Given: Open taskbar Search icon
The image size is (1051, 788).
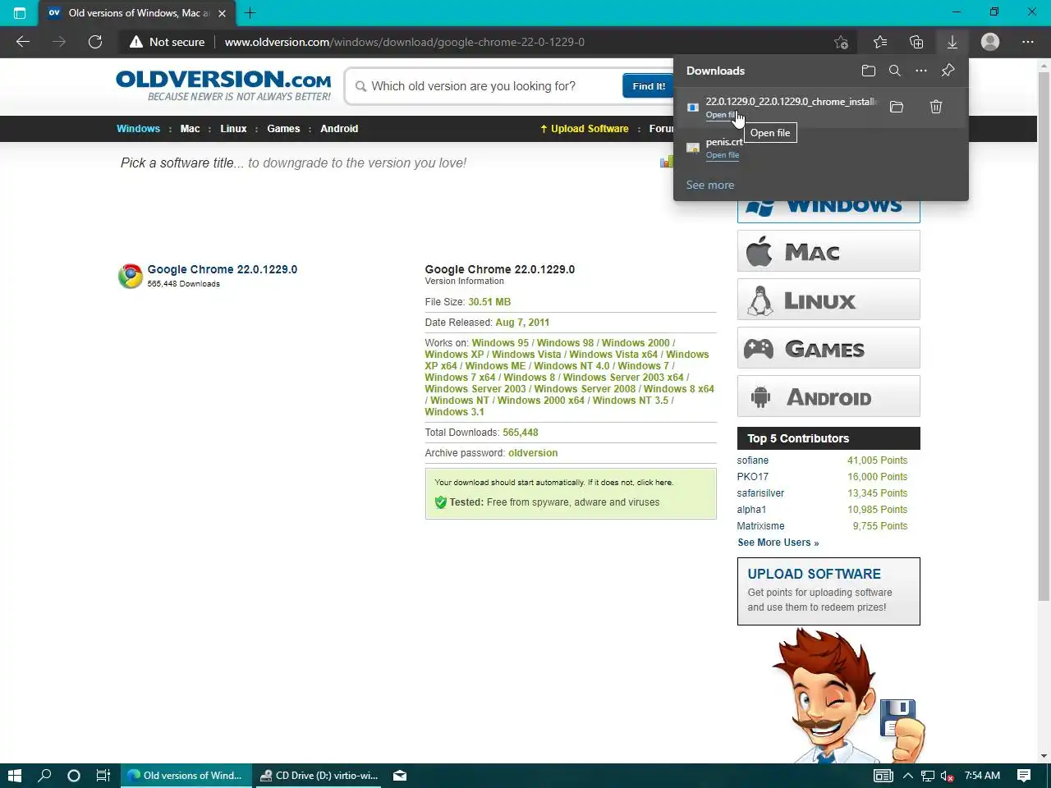Looking at the screenshot, I should click(44, 776).
